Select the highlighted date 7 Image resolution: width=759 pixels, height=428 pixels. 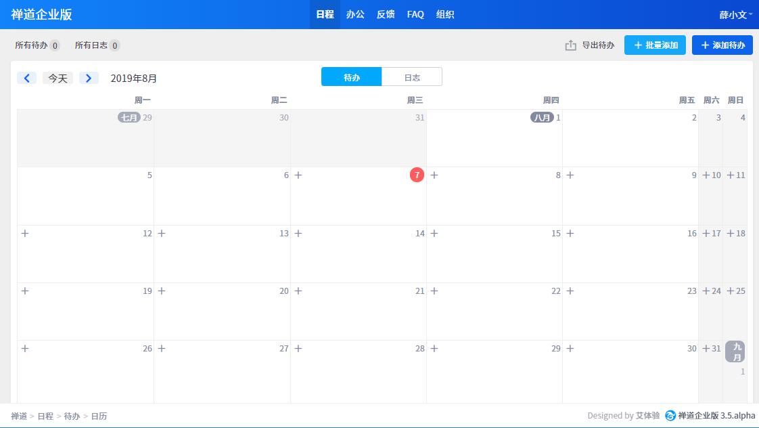click(x=417, y=175)
